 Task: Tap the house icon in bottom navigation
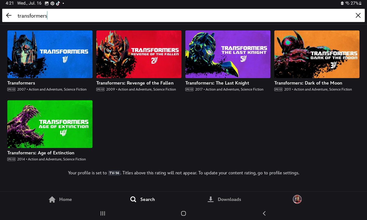52,200
